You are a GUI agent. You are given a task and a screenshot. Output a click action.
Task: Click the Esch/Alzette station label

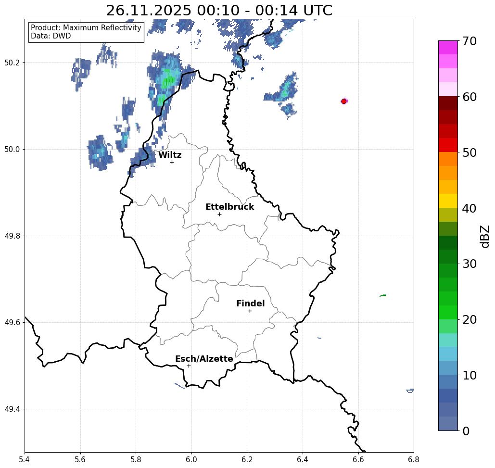click(204, 359)
